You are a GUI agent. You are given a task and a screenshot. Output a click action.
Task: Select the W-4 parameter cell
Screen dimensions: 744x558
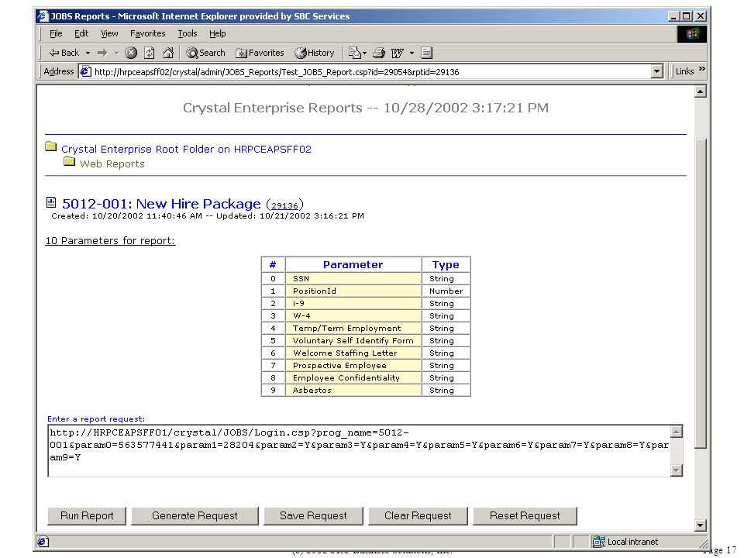click(353, 315)
